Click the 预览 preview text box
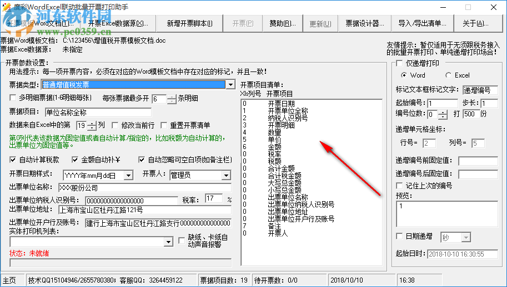Viewport: 507px width, 287px height. (x=447, y=214)
